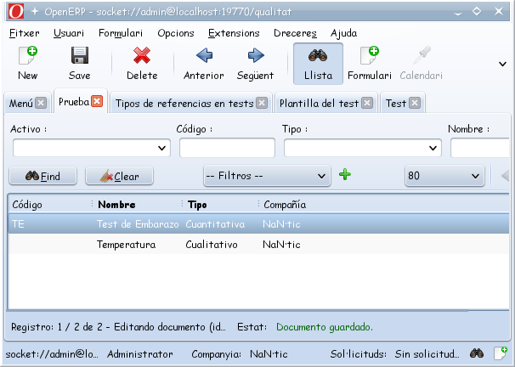Switch to Formulari view icon

pyautogui.click(x=370, y=55)
